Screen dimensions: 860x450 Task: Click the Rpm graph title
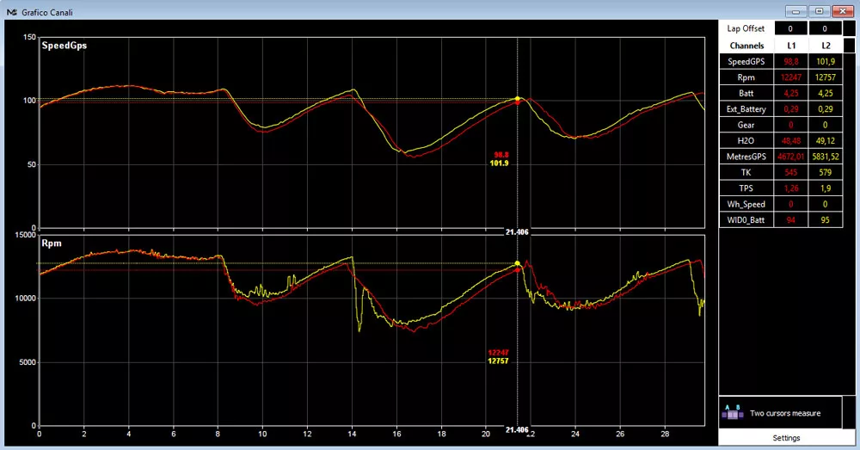[52, 243]
